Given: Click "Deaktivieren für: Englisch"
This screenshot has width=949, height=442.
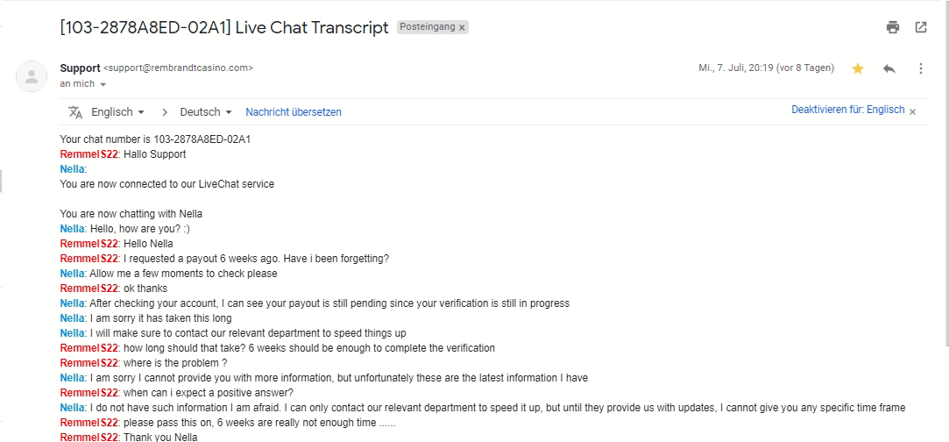Looking at the screenshot, I should pos(847,110).
